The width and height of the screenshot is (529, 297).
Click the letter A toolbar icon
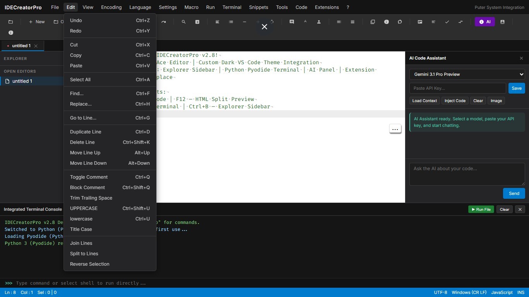tap(305, 22)
